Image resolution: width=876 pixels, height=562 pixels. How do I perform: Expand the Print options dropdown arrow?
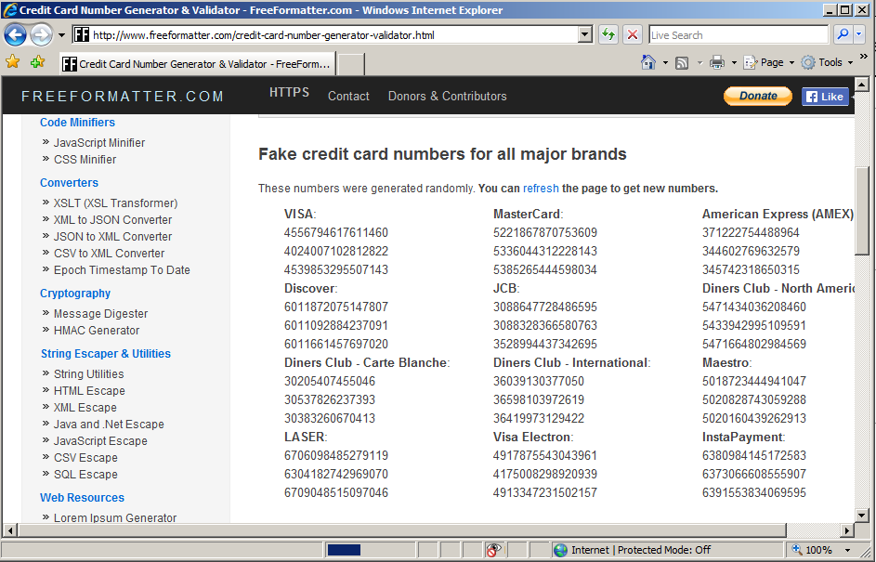(734, 62)
